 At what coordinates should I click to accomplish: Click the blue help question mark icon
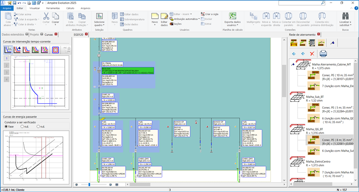[356, 8]
